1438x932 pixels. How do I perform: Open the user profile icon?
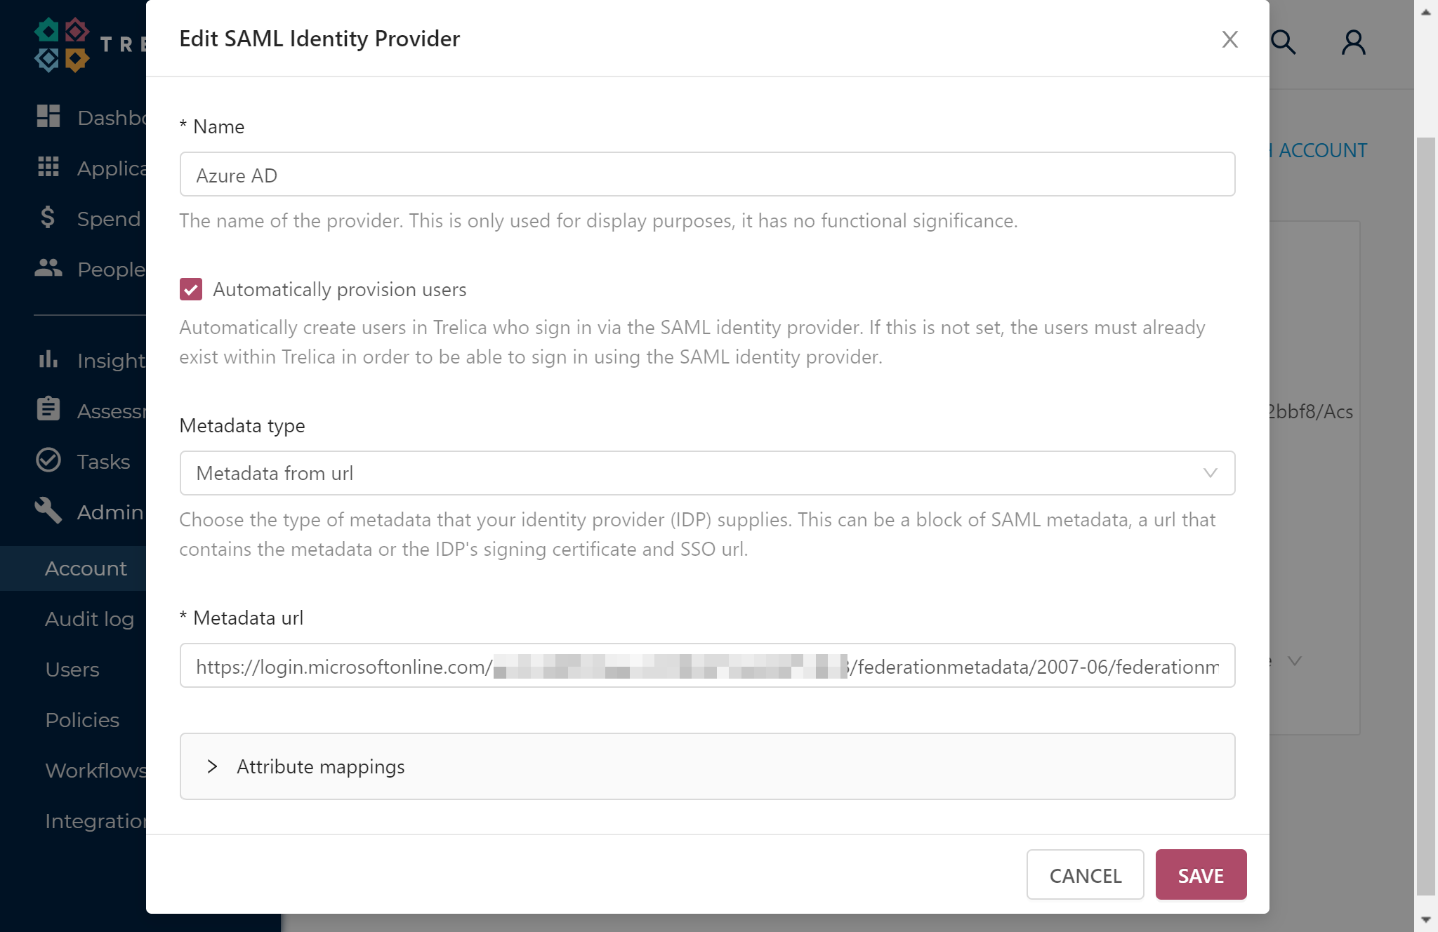coord(1354,42)
